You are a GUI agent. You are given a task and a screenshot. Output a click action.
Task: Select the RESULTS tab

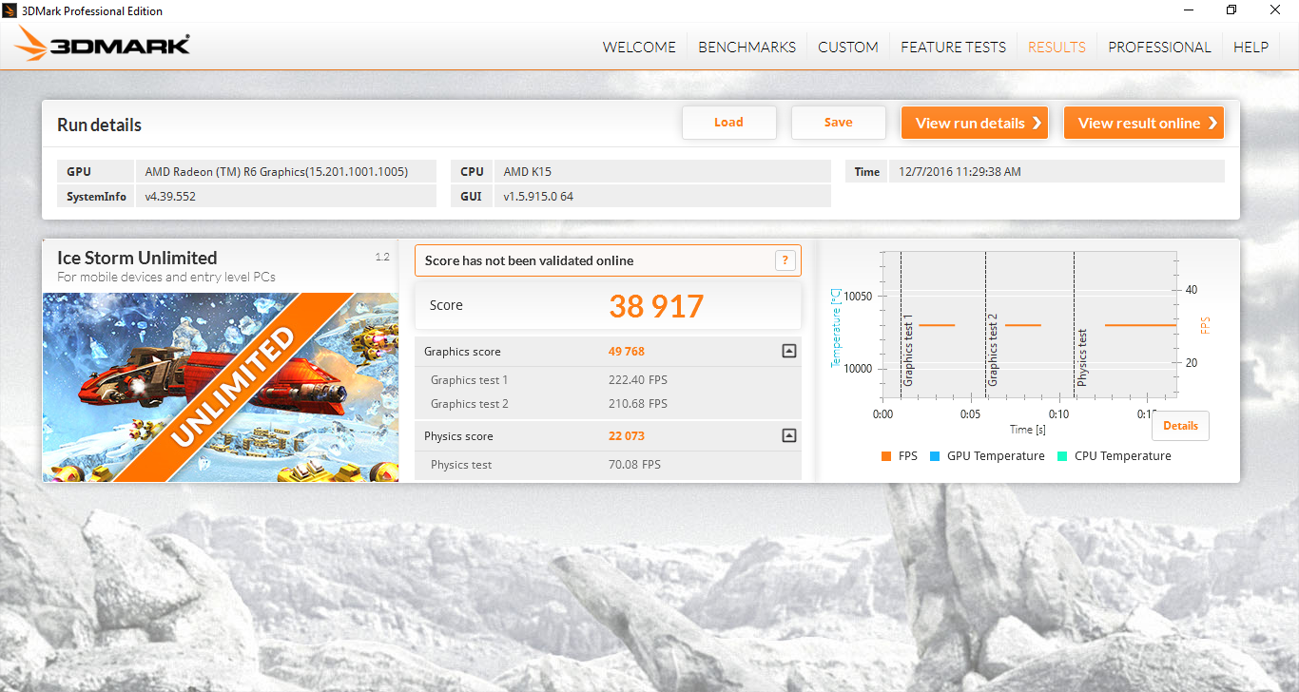click(1057, 47)
